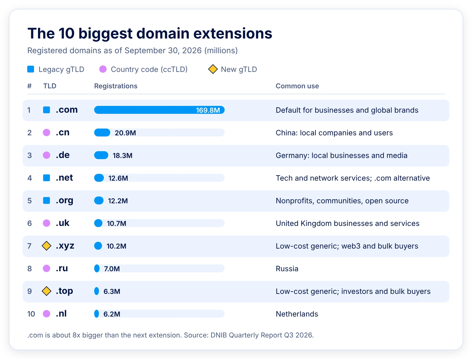The image size is (472, 359).
Task: Click the subtitle about September 30, 2026
Action: 132,50
